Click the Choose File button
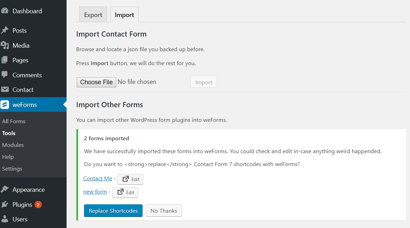 click(96, 82)
